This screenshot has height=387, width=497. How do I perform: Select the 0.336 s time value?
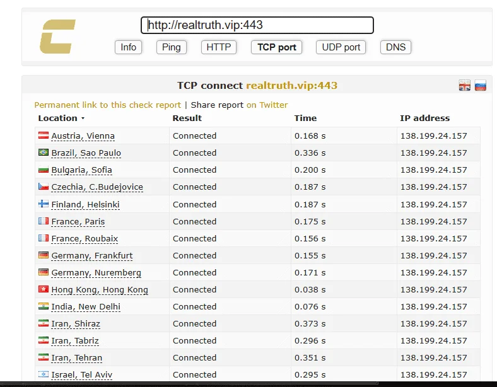(310, 153)
